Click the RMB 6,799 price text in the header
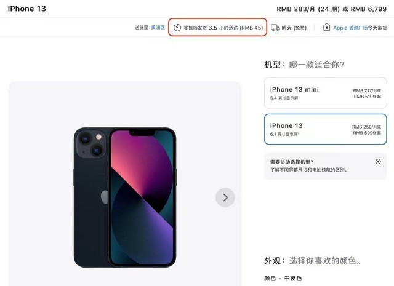Viewport: 394px width, 286px height. pos(369,9)
